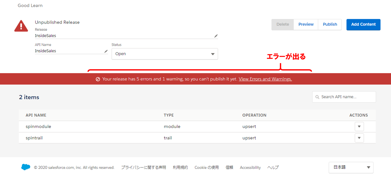The width and height of the screenshot is (391, 178).
Task: Open the 日本語 language selector
Action: 351,167
